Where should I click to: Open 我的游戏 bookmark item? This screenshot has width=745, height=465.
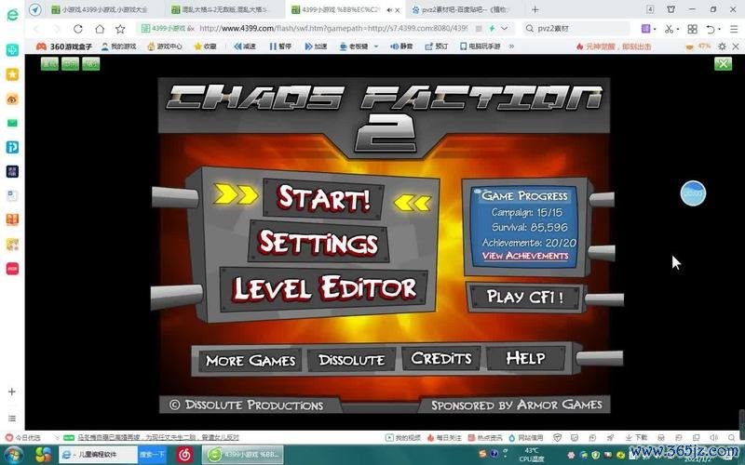(119, 46)
